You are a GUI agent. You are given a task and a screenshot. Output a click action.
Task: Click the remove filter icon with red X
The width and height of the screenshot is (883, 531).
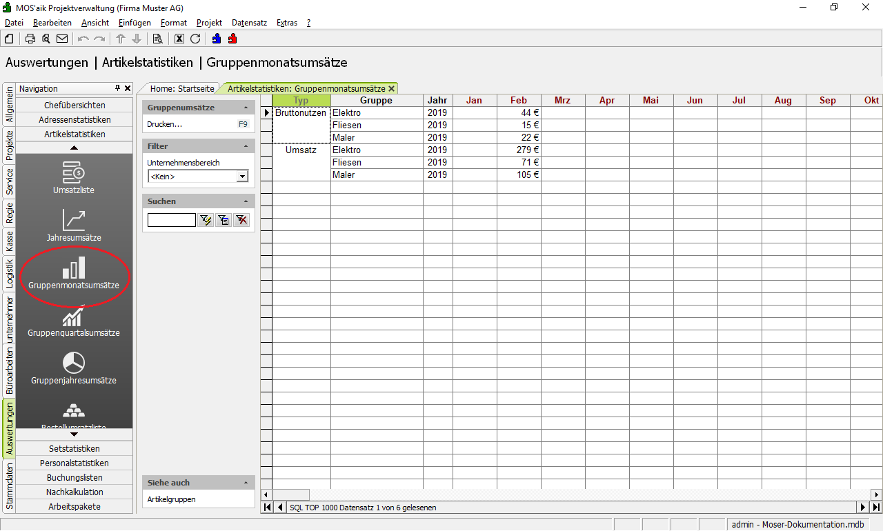point(241,220)
